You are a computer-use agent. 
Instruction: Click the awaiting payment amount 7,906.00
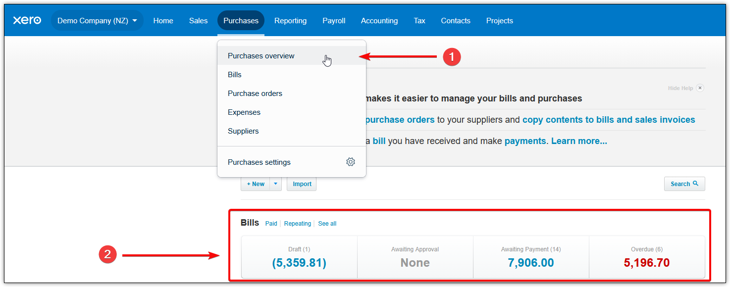click(x=531, y=263)
